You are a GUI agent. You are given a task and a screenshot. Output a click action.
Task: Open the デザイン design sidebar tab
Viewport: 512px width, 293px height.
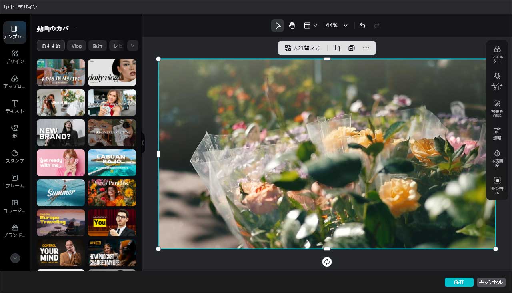15,57
